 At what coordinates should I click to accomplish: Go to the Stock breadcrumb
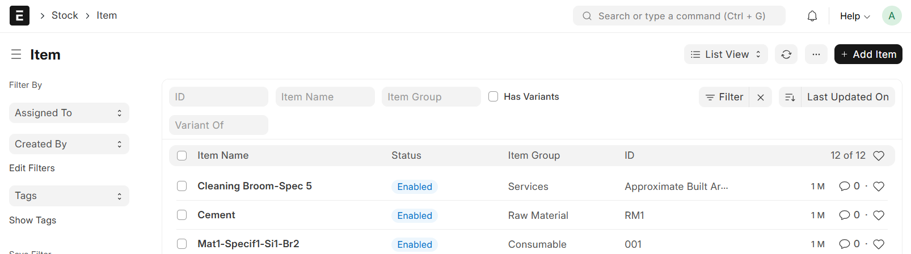[x=65, y=15]
